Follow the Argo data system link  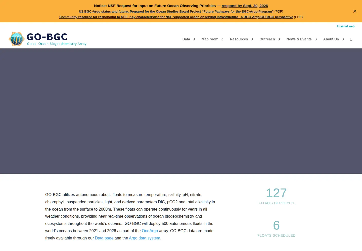pyautogui.click(x=145, y=238)
